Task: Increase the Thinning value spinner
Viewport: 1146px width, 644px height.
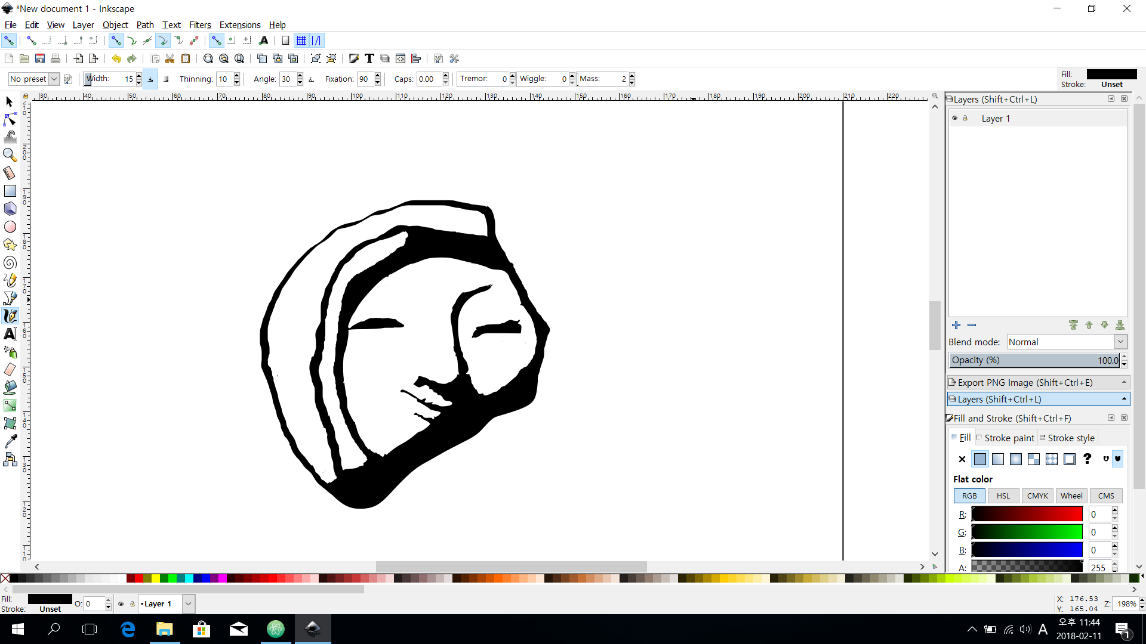Action: 237,76
